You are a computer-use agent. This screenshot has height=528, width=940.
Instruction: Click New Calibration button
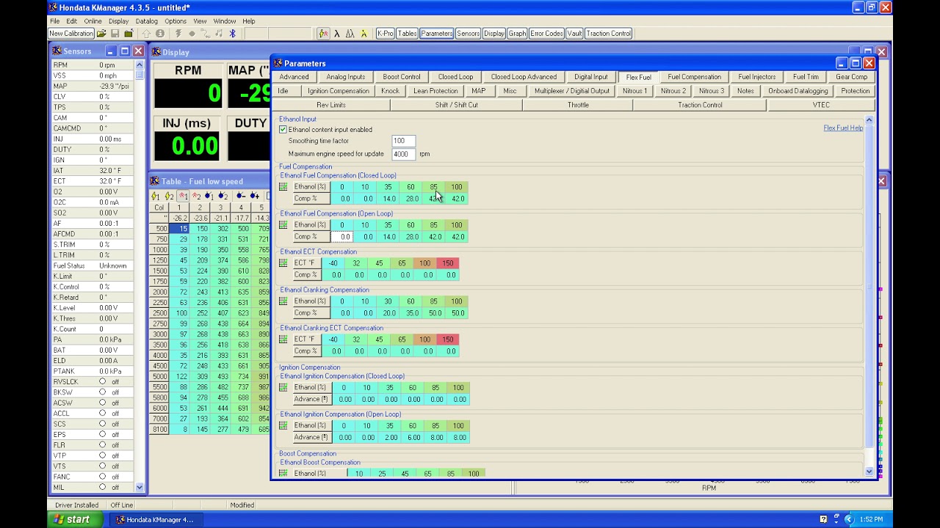(x=72, y=34)
